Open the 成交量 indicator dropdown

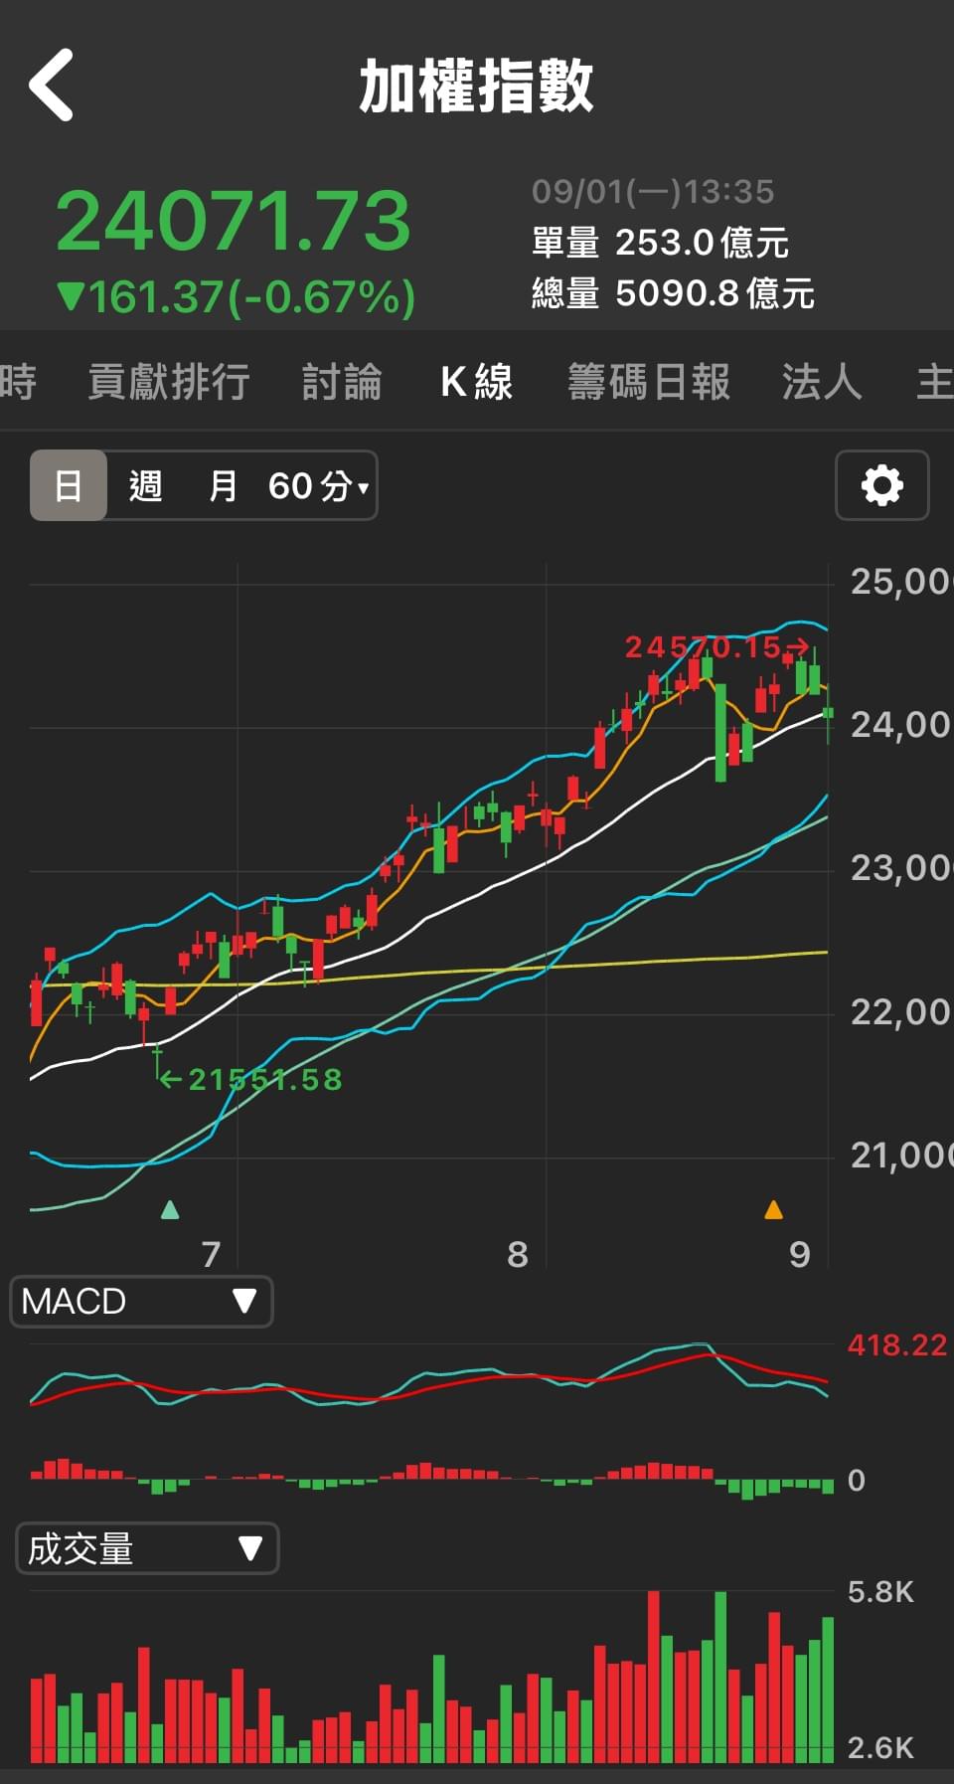[147, 1548]
